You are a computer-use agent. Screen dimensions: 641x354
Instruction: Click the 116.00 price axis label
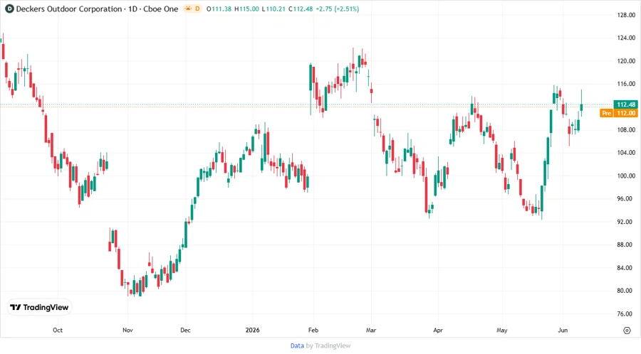pos(626,84)
